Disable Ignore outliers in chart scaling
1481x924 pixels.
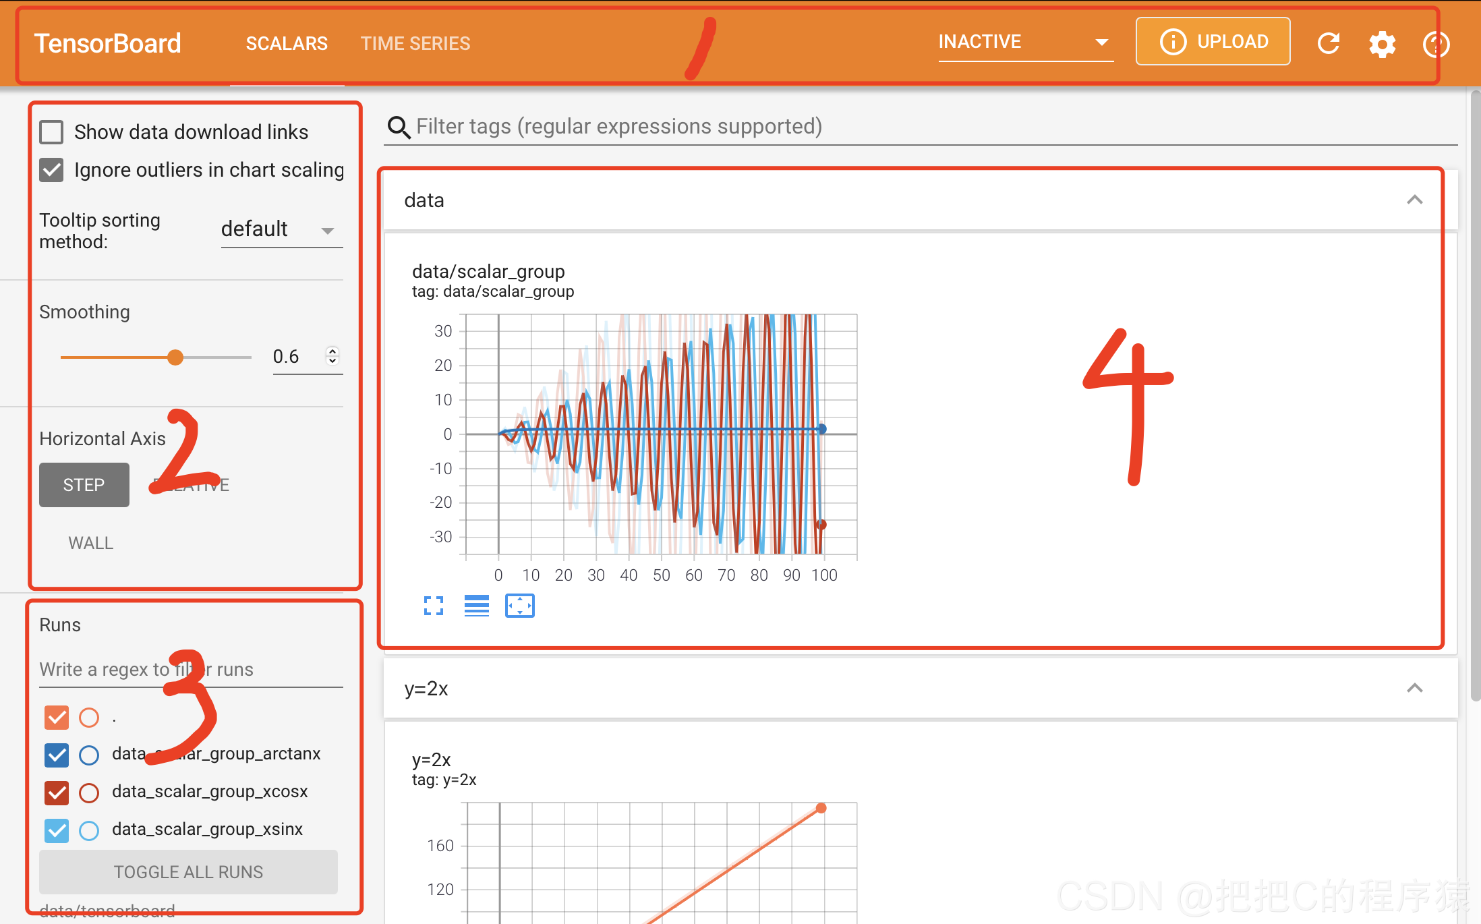52,168
